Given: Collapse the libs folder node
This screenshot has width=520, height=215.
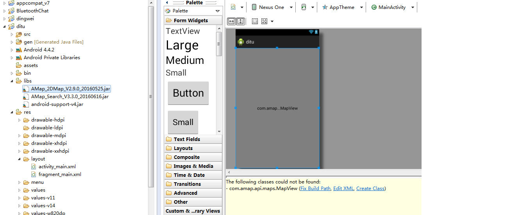Looking at the screenshot, I should (12, 81).
